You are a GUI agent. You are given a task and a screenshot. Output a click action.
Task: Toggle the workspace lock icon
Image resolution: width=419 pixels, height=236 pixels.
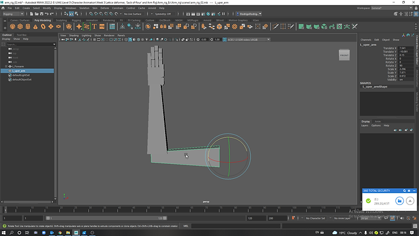click(x=416, y=8)
